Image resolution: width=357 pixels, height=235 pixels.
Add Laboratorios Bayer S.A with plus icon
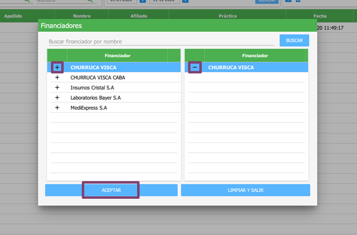click(x=57, y=97)
